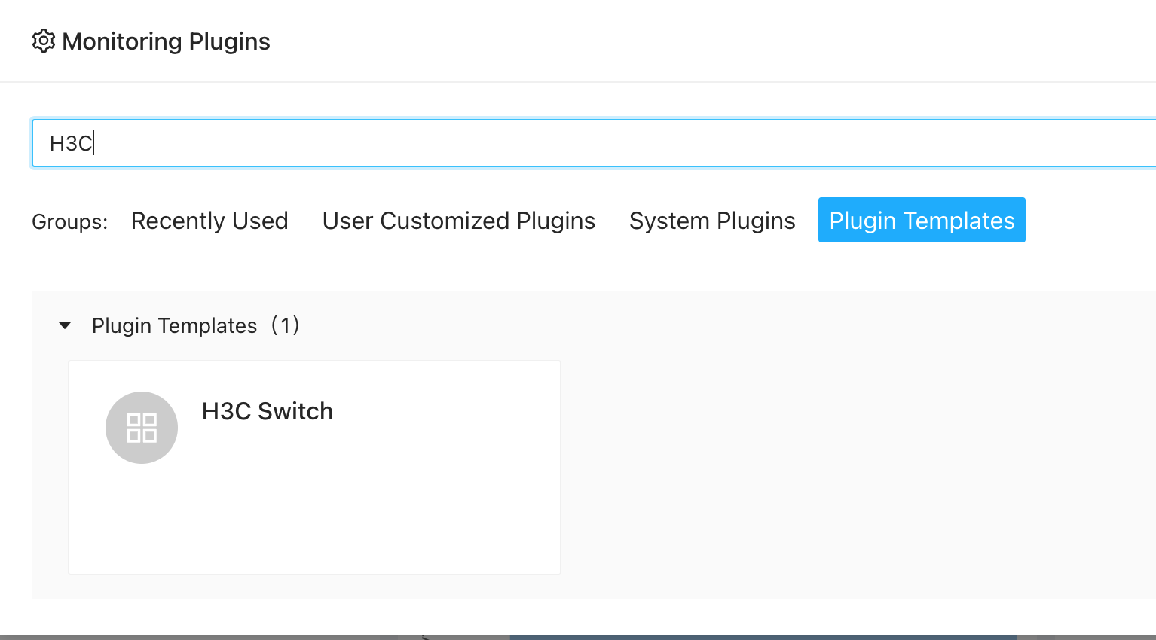Click the Groups: label
1156x640 pixels.
[x=69, y=222]
